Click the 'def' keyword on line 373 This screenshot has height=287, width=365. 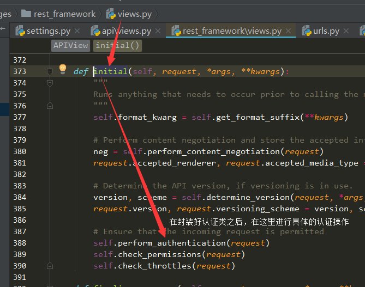point(81,72)
